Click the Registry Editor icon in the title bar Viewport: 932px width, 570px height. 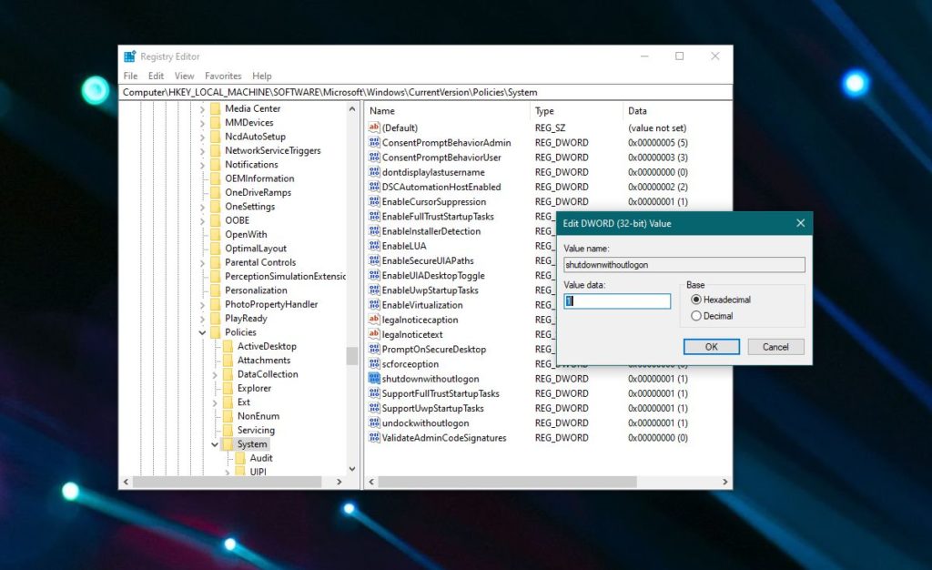pyautogui.click(x=127, y=56)
